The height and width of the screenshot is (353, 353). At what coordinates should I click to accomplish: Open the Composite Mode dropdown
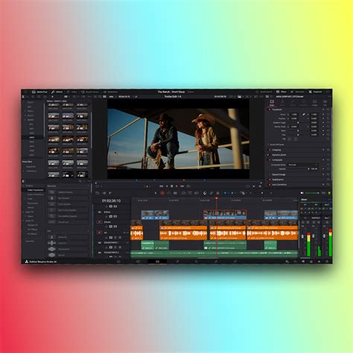pyautogui.click(x=302, y=165)
